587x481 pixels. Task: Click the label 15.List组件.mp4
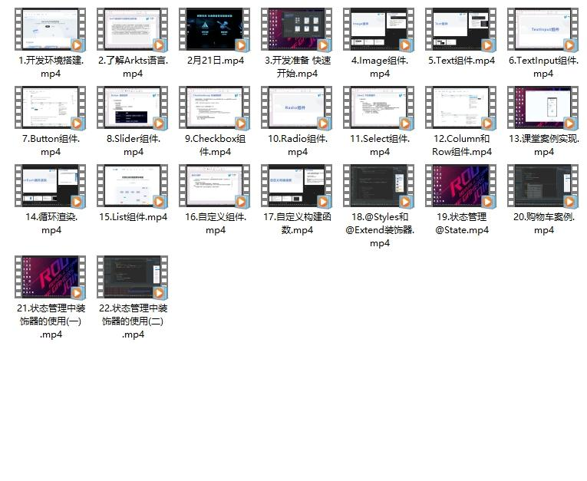pos(134,217)
